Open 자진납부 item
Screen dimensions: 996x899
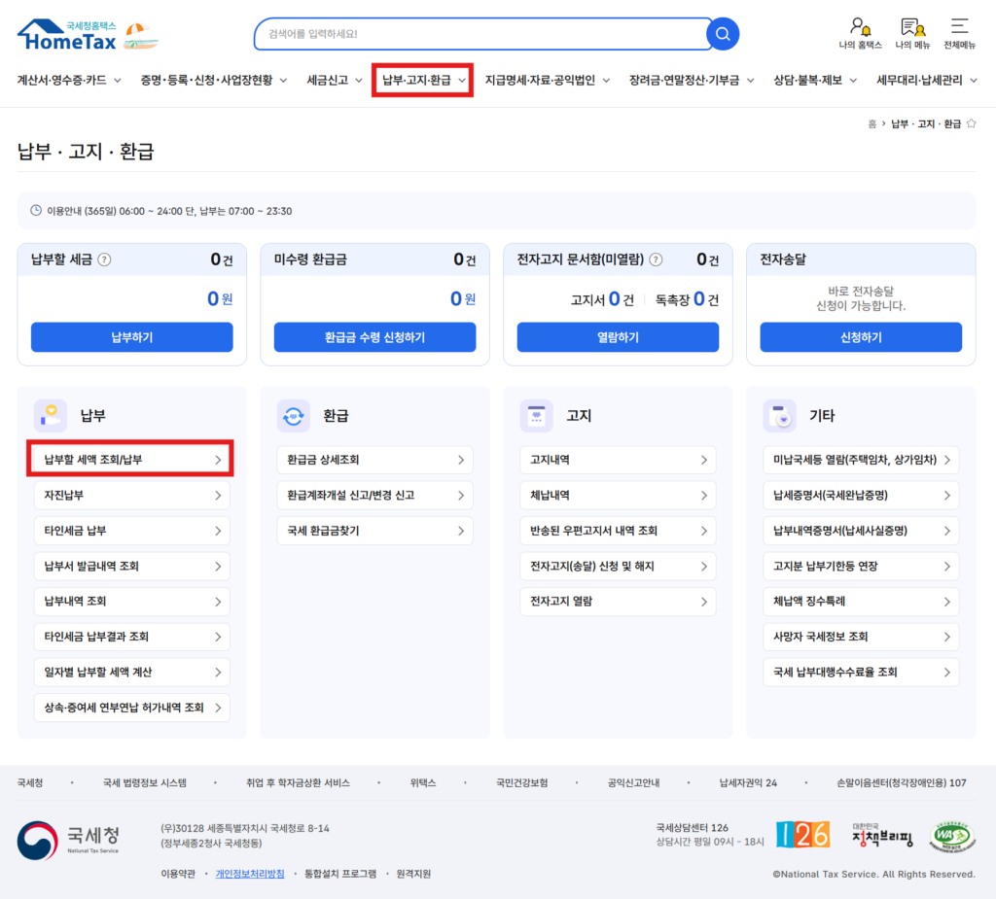coord(132,496)
